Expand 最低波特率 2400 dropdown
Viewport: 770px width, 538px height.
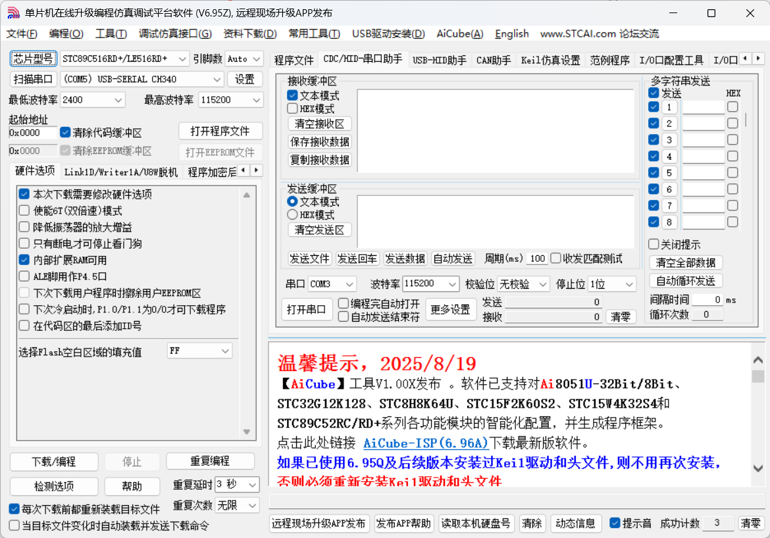coord(92,100)
